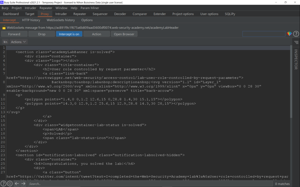The width and height of the screenshot is (300, 187).
Task: Click line 2 section academyLabBanner text
Action: [65, 52]
